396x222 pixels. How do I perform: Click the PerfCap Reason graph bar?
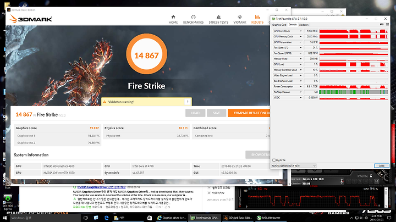pos(353,92)
